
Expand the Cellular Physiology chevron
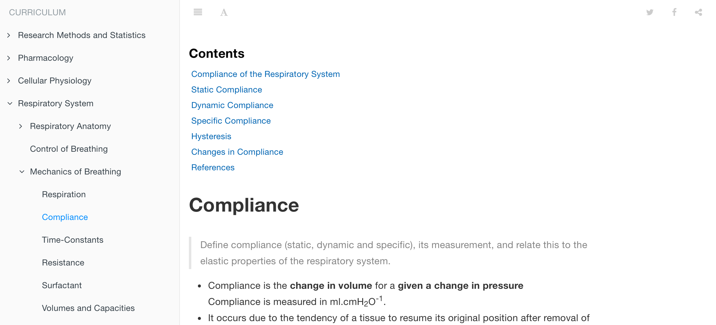click(9, 81)
